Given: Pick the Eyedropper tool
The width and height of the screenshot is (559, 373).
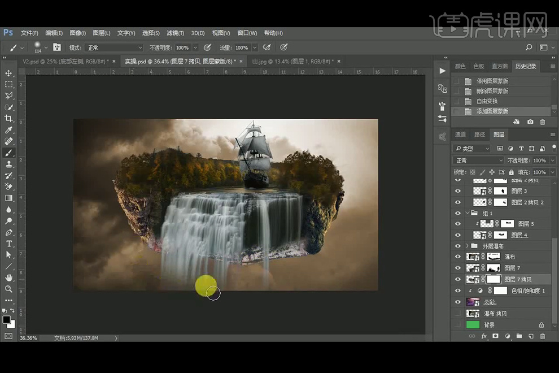Looking at the screenshot, I should tap(8, 130).
